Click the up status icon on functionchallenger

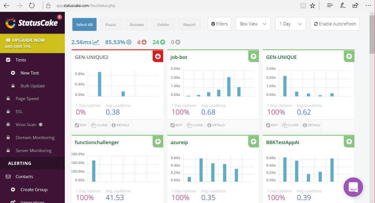tap(158, 142)
